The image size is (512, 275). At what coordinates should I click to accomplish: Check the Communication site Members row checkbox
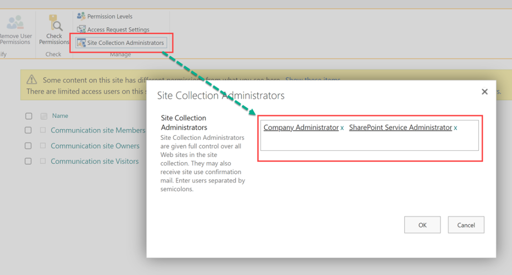click(x=28, y=130)
